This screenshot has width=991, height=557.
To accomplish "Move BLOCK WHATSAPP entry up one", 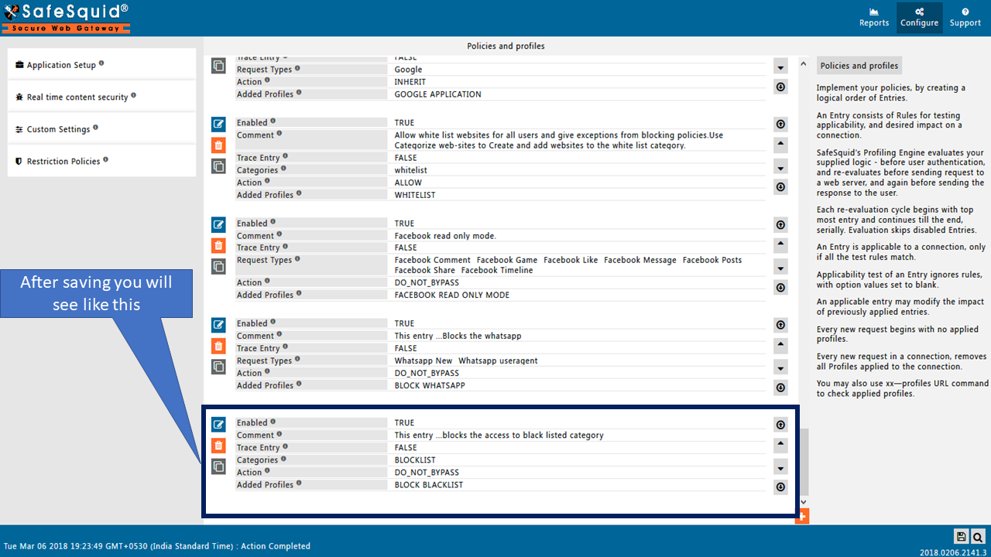I will pos(780,345).
